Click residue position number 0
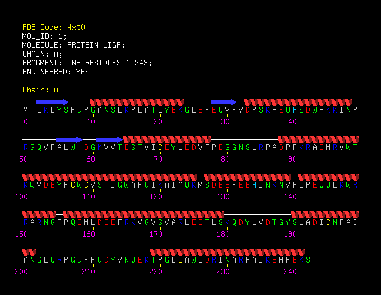This screenshot has width=381, height=295. tap(26, 121)
